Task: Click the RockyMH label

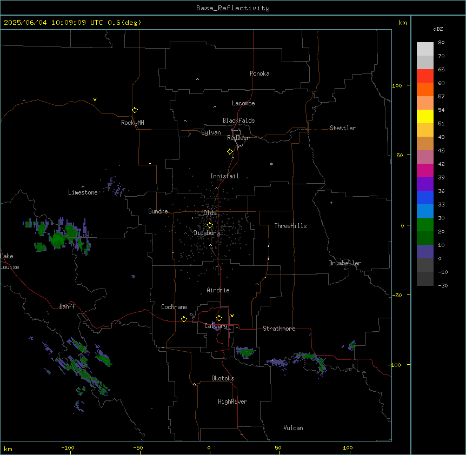Action: tap(132, 123)
